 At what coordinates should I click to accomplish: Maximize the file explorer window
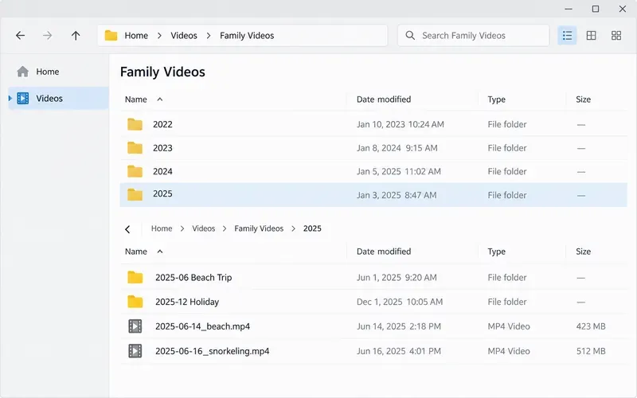tap(596, 9)
